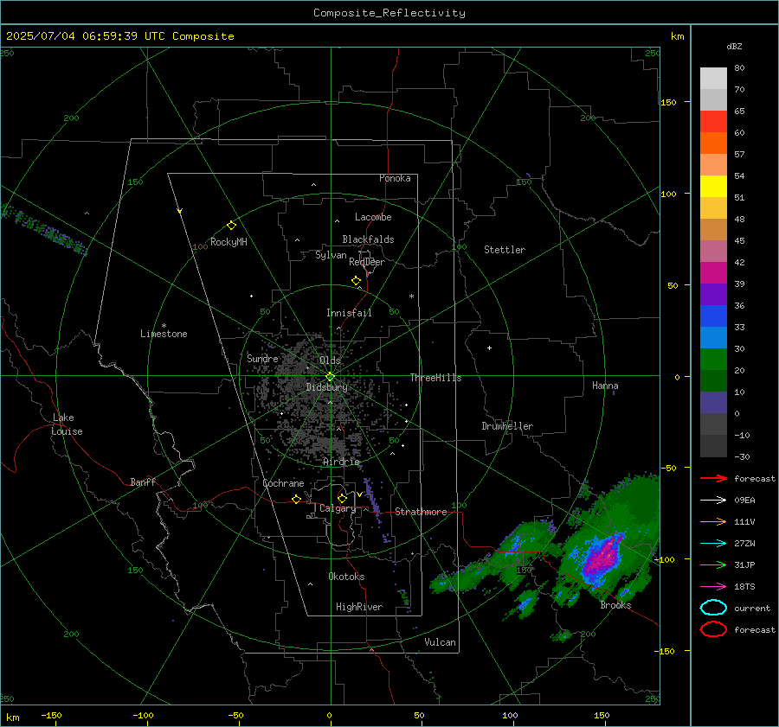This screenshot has height=727, width=779.
Task: Click the Olds label on the map
Action: (330, 360)
